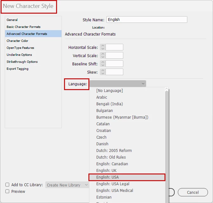Open OpenType Features section
213x203 pixels.
[33, 48]
